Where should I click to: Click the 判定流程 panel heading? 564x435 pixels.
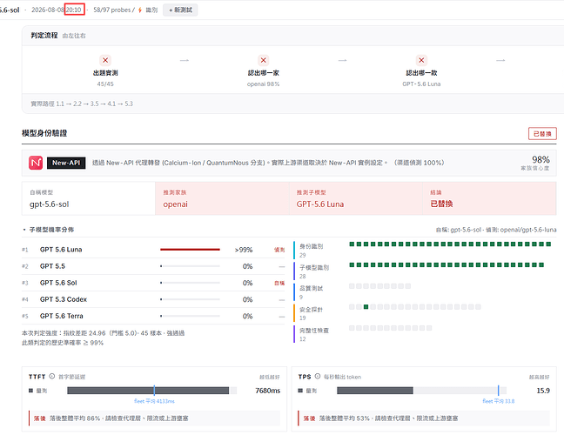coord(44,35)
